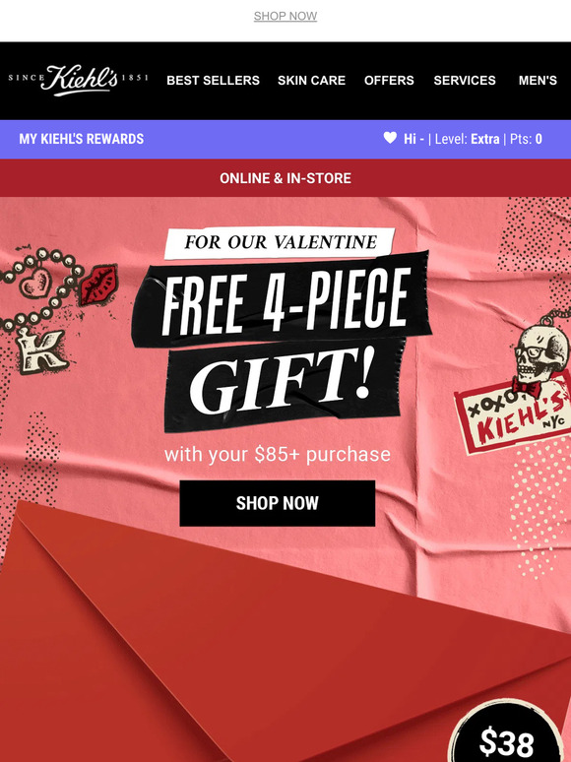
Task: Click the black Shop Now button
Action: pos(278,503)
